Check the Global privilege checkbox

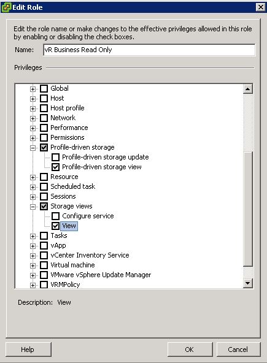(x=44, y=88)
